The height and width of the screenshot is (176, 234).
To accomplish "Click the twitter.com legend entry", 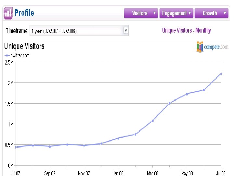I will pos(17,55).
